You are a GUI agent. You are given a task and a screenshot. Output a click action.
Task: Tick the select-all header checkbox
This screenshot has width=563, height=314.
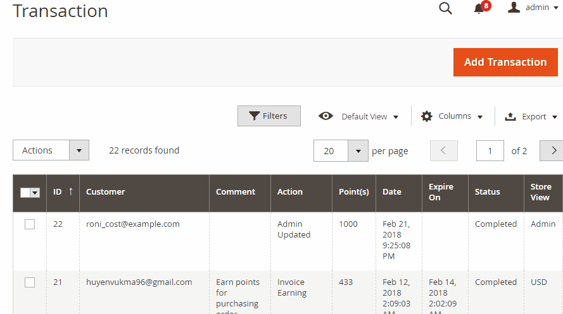tap(25, 193)
